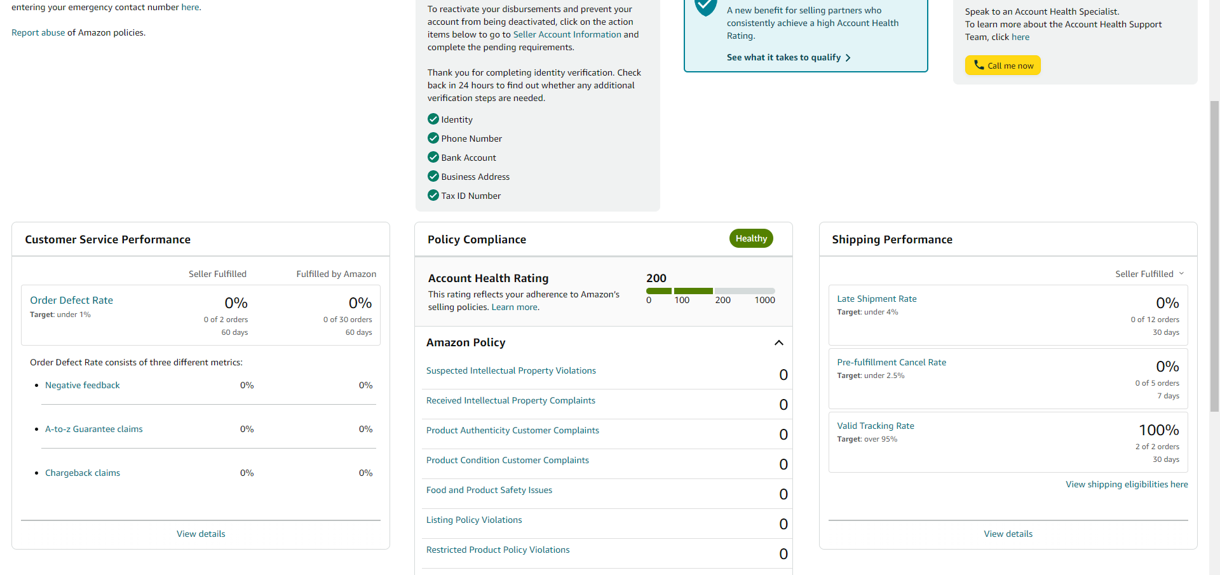Image resolution: width=1220 pixels, height=575 pixels.
Task: Open the Seller Fulfilled shipping dropdown
Action: 1149,274
